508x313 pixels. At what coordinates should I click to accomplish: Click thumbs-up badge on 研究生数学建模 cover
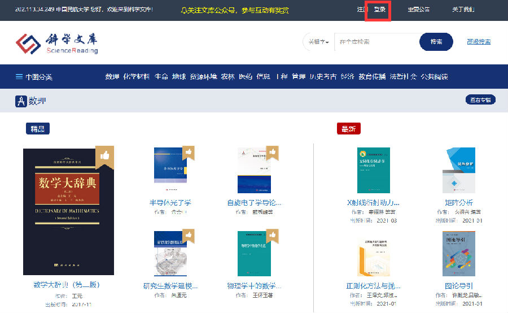click(189, 234)
